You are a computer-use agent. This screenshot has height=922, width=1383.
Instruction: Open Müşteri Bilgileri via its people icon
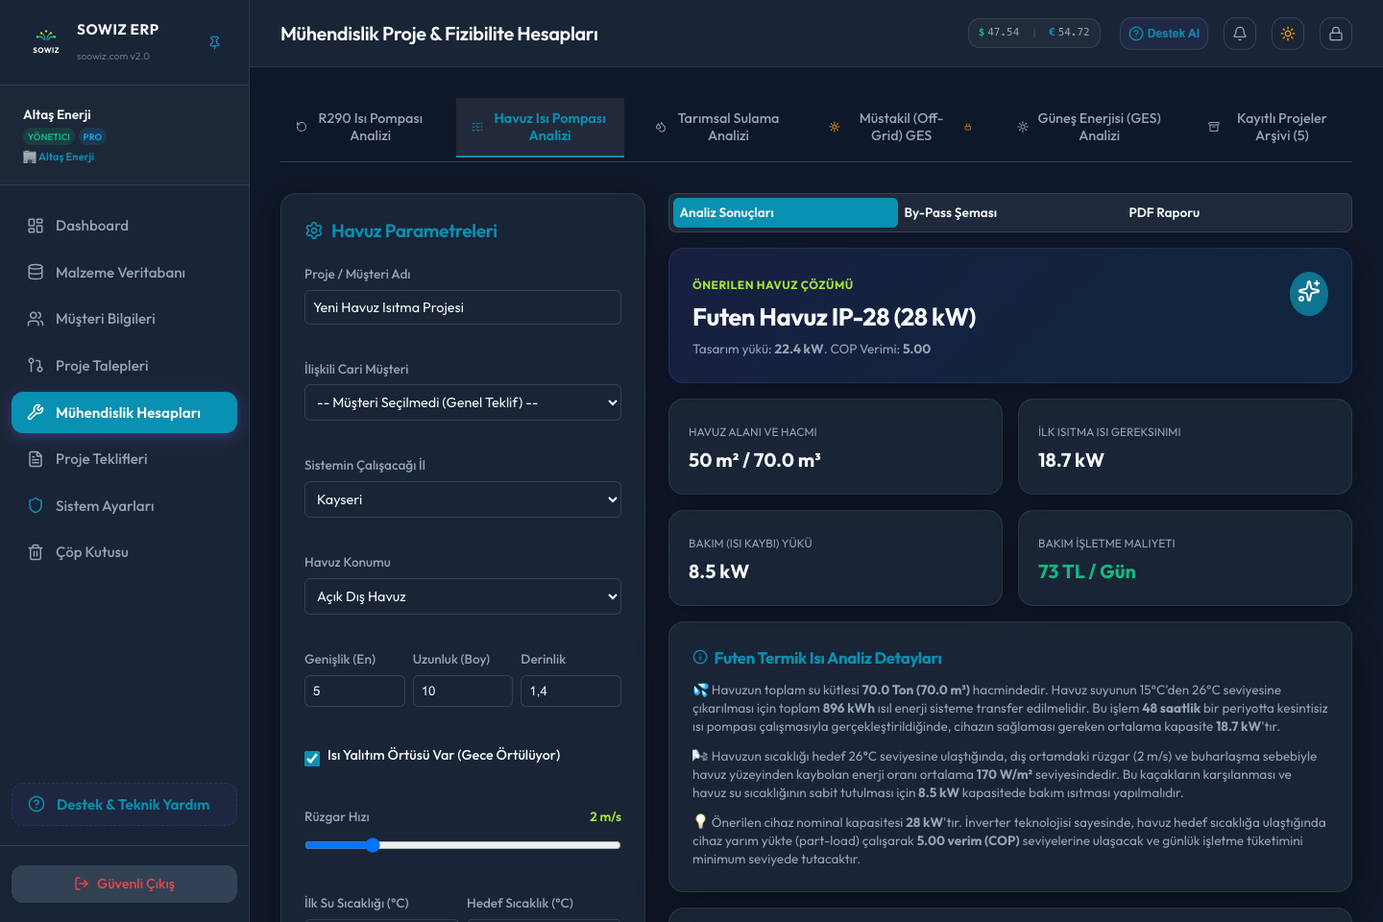point(36,319)
